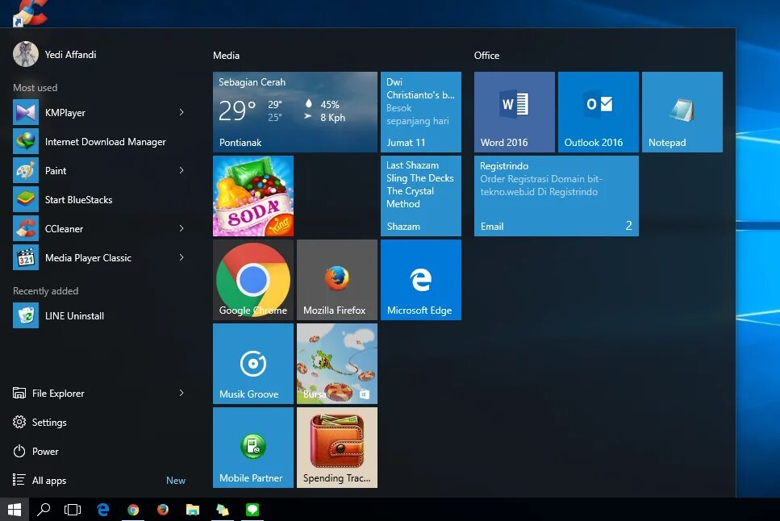Open the Candy Crush Soda tile
The width and height of the screenshot is (780, 521).
253,196
